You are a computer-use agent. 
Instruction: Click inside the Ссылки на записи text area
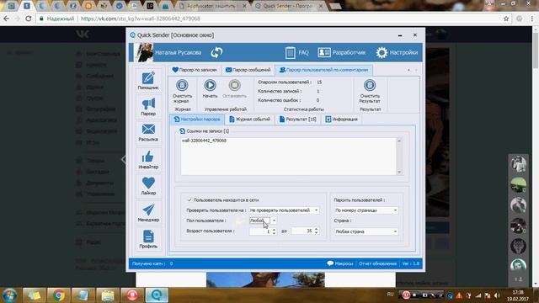click(x=288, y=157)
